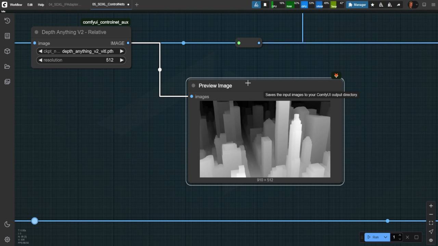This screenshot has width=438, height=246.
Task: Open ComfyUI settings
Action: click(x=7, y=239)
